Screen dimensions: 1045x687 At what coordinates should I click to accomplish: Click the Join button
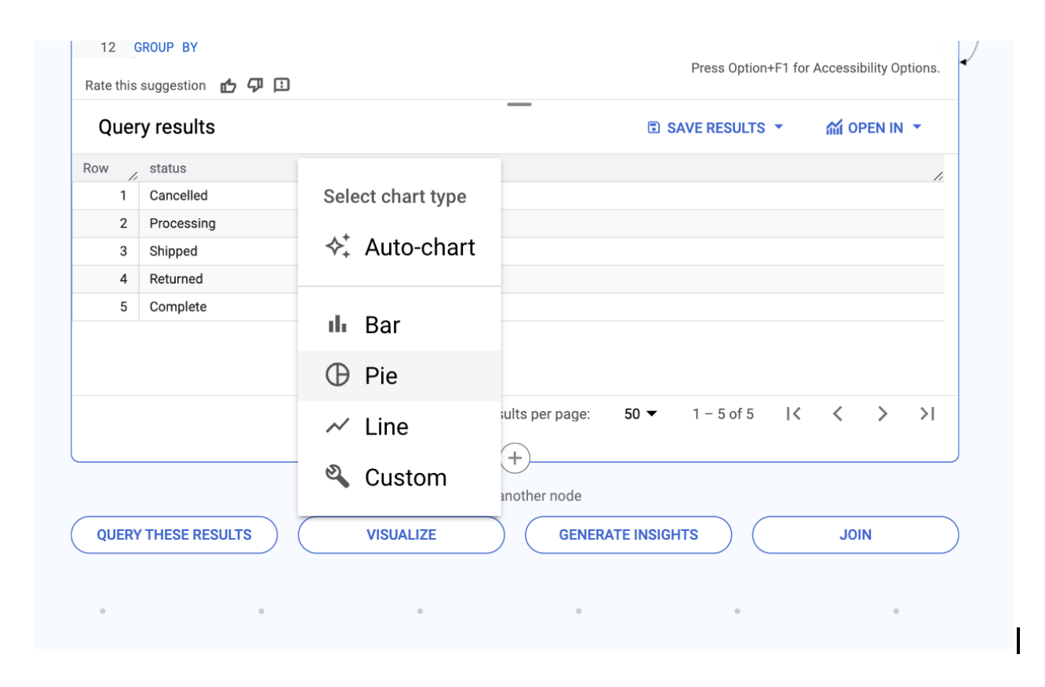point(855,535)
